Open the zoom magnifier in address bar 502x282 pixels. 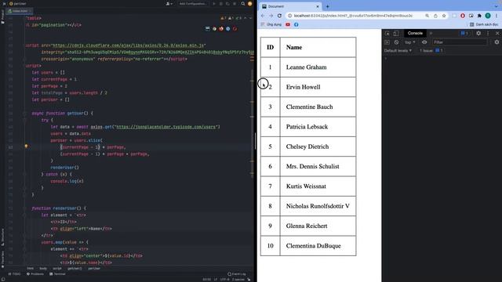click(x=427, y=16)
